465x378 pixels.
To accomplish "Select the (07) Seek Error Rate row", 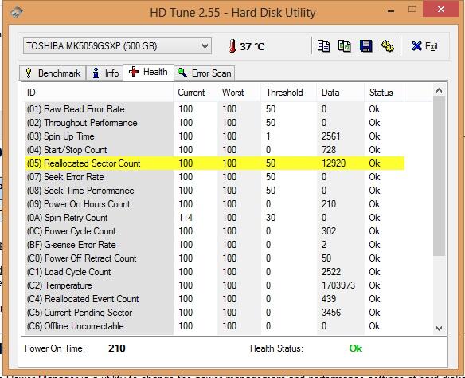I will tap(215, 177).
